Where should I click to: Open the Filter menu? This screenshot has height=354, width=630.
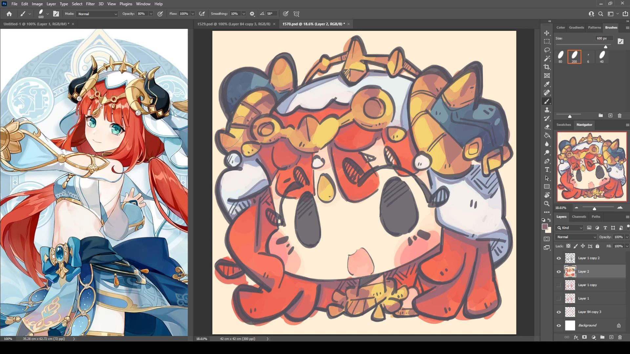tap(90, 4)
